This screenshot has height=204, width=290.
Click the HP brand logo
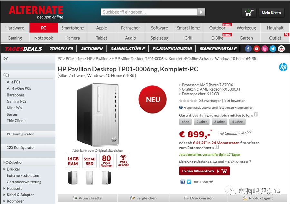pyautogui.click(x=283, y=67)
